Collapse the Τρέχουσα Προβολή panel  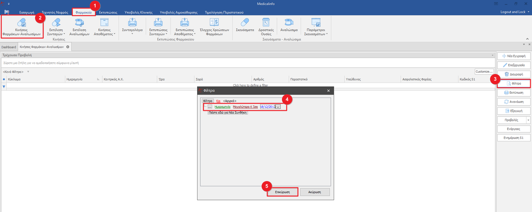click(x=492, y=55)
